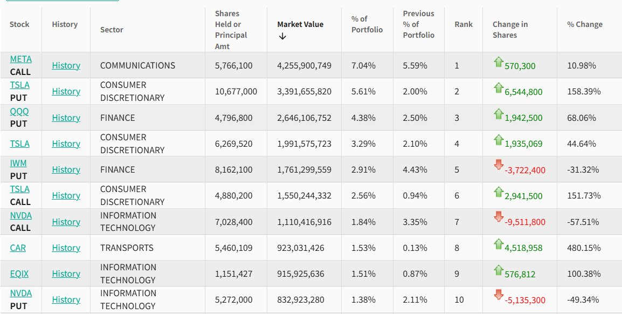This screenshot has height=314, width=622.
Task: Click the red down arrow beside -5,135,300
Action: [498, 295]
